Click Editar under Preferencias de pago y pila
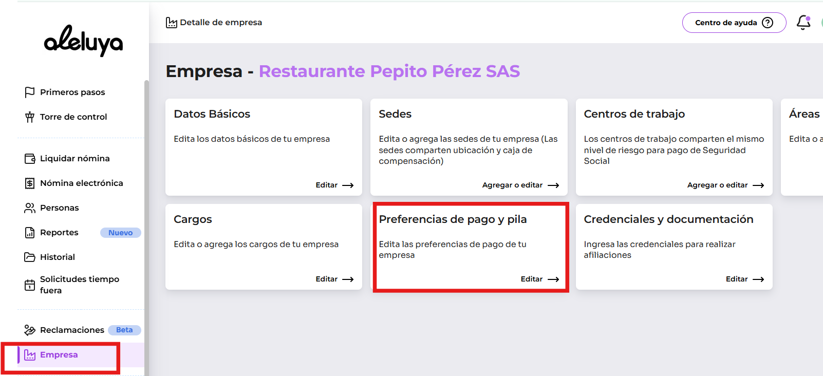This screenshot has width=823, height=376. pyautogui.click(x=539, y=279)
